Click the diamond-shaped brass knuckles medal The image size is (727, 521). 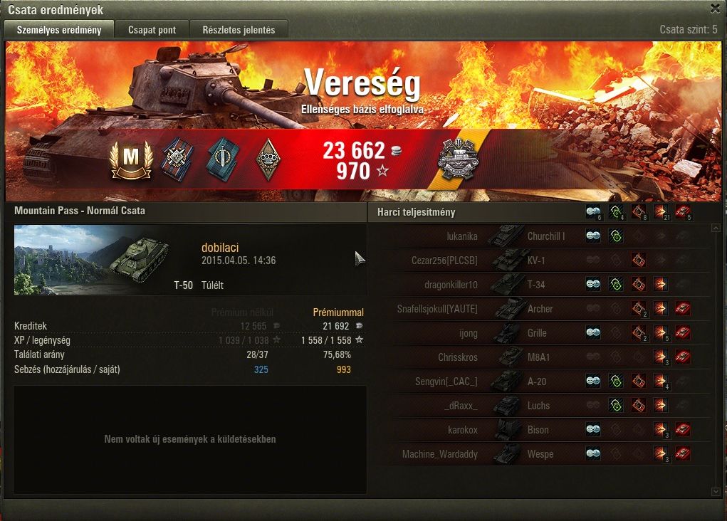268,160
